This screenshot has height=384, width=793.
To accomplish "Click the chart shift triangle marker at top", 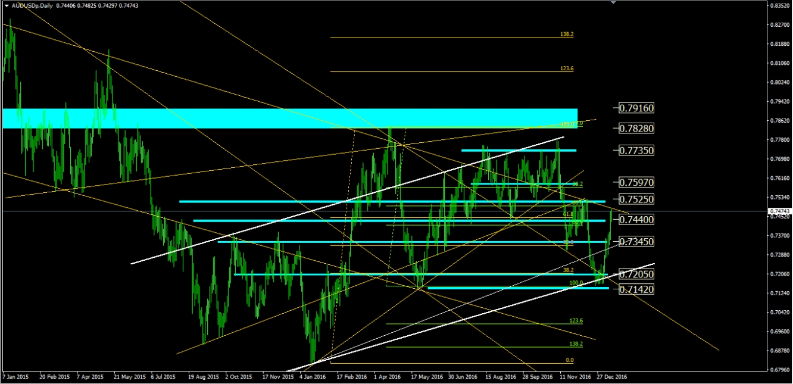I will click(613, 2).
